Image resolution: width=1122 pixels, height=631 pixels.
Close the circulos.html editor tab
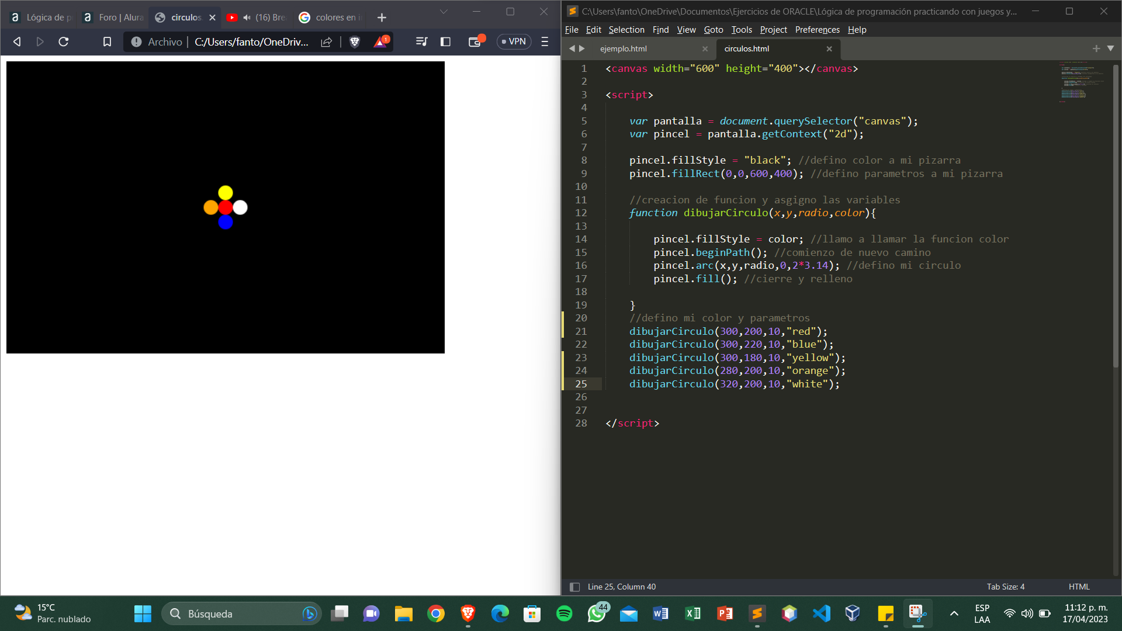(x=829, y=49)
